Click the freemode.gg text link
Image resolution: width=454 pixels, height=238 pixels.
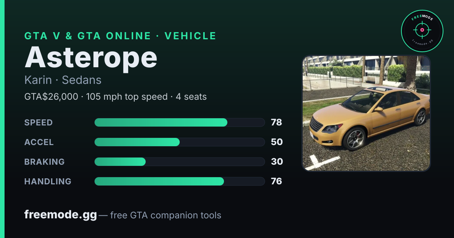pyautogui.click(x=61, y=215)
